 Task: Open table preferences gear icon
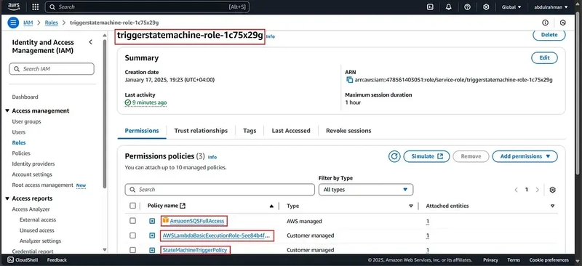pos(552,190)
